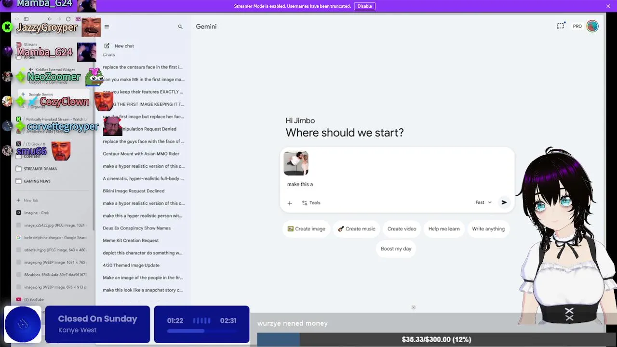Click the music player progress bar
The height and width of the screenshot is (347, 617).
tap(201, 331)
